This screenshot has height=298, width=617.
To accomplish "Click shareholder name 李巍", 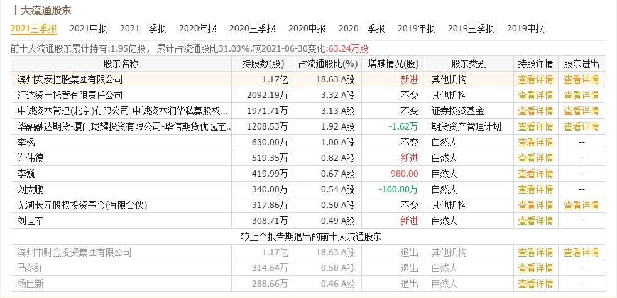I will coord(26,174).
